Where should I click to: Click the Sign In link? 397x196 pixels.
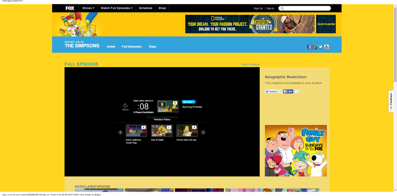click(x=270, y=8)
